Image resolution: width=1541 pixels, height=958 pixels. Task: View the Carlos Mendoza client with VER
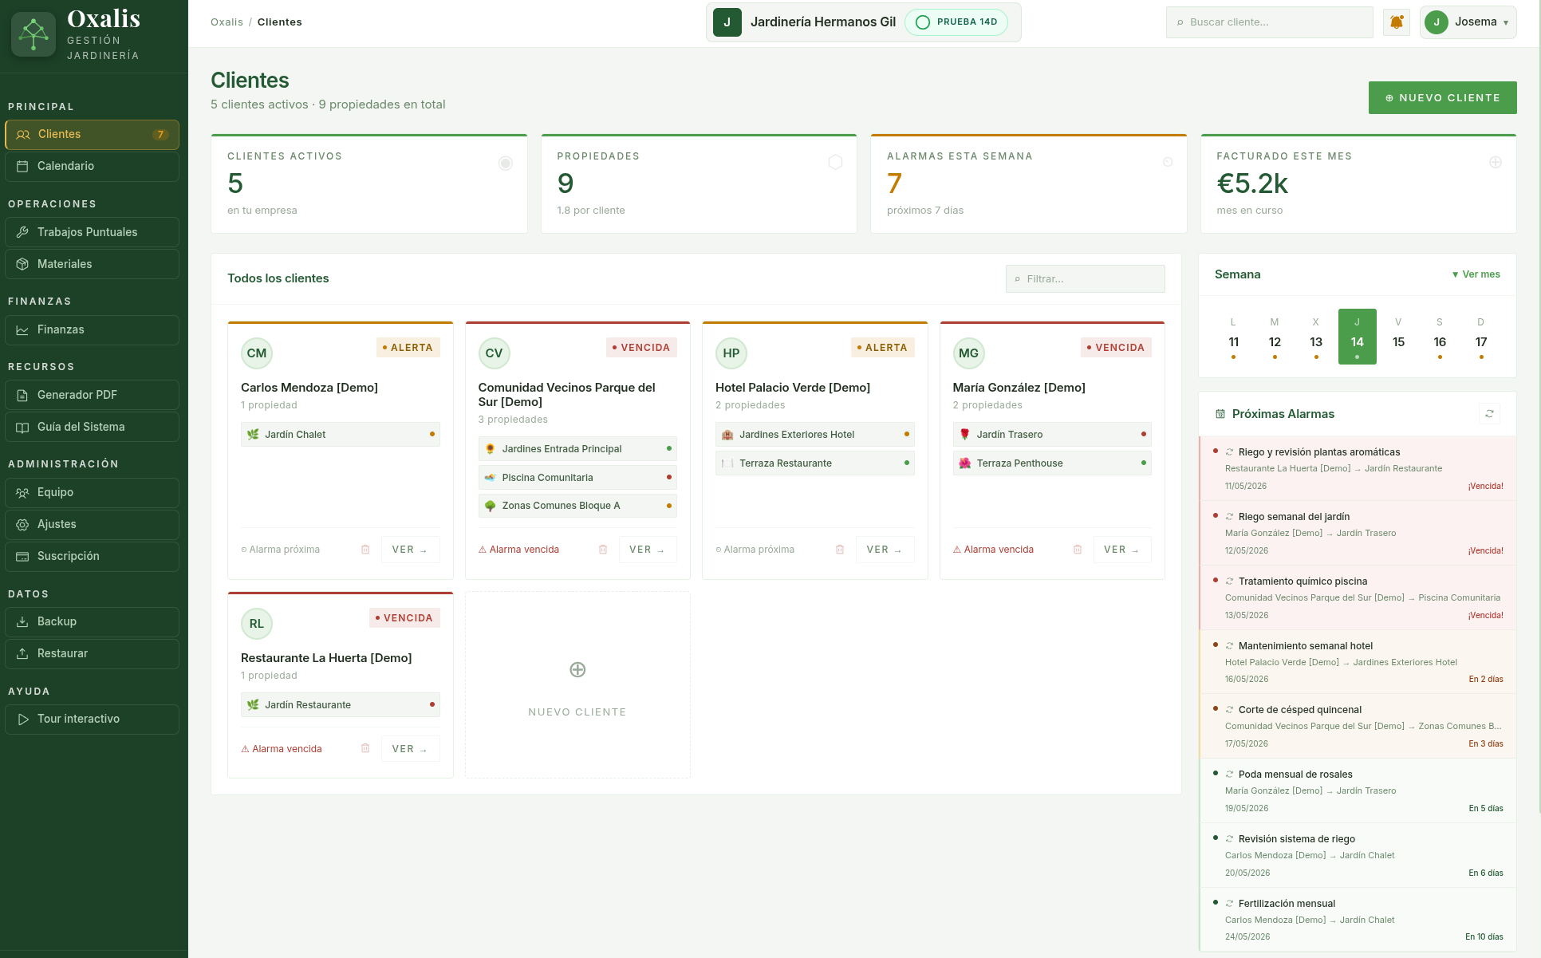click(410, 550)
